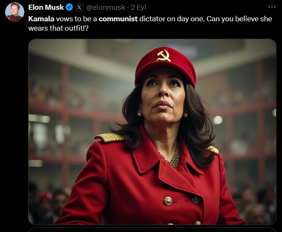Click the hammer and sickle emblem on cap
The height and width of the screenshot is (232, 282).
[164, 55]
